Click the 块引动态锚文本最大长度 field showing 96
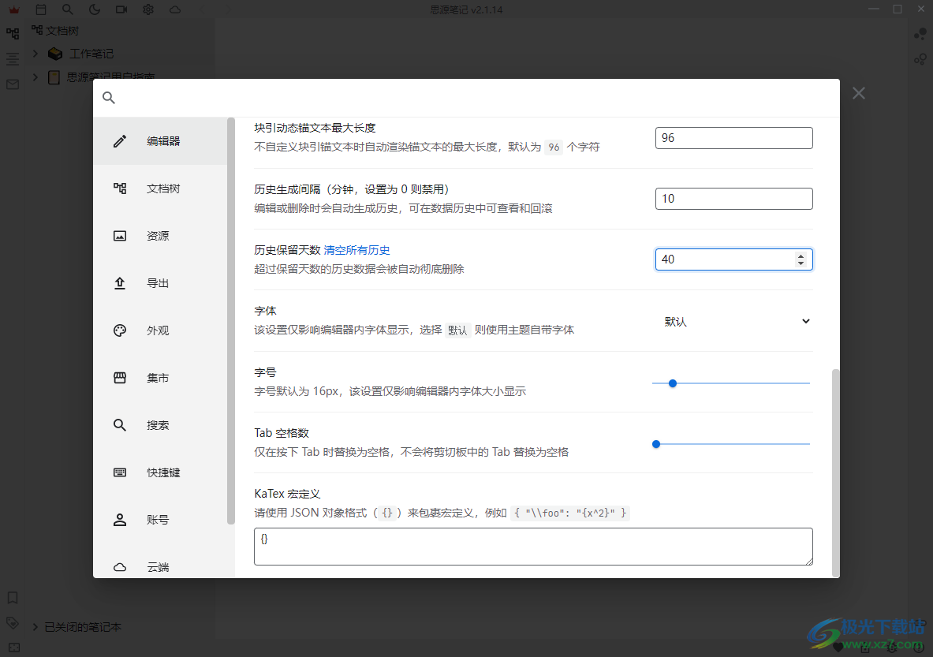Image resolution: width=933 pixels, height=657 pixels. point(734,138)
